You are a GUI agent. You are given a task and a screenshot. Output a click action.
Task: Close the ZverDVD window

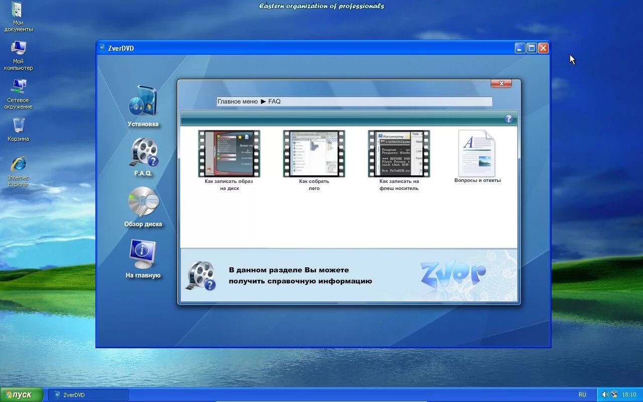(543, 48)
